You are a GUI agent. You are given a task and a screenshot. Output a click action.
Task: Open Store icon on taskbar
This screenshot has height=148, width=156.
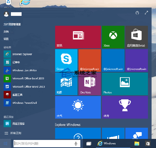pos(148,144)
